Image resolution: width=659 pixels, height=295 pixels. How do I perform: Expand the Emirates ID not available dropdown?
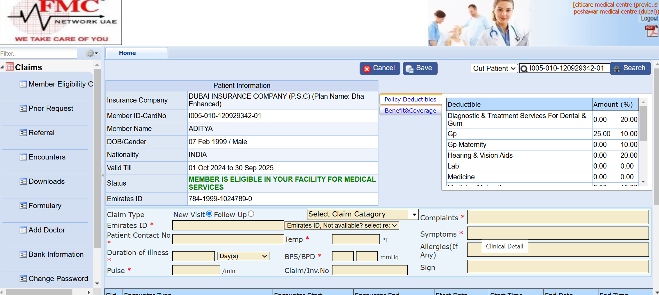[x=342, y=226]
